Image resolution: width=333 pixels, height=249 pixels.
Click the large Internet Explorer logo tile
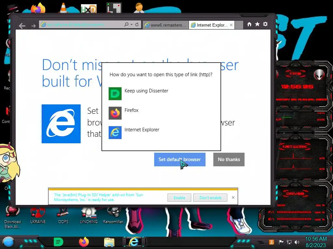point(61,124)
